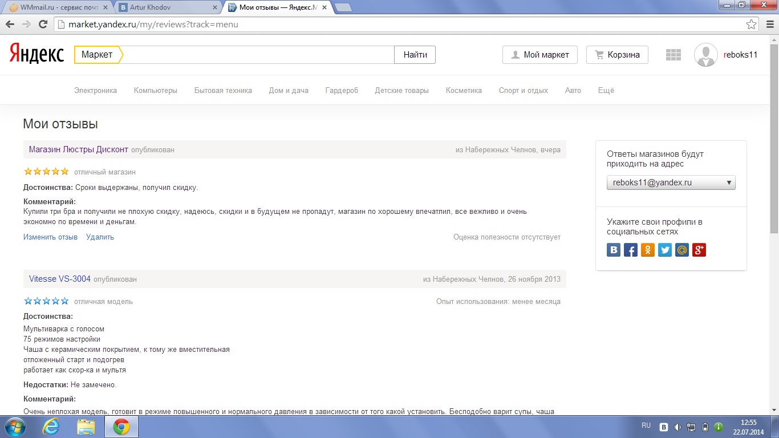Close the Artur Khodov tab
The height and width of the screenshot is (438, 779).
215,8
